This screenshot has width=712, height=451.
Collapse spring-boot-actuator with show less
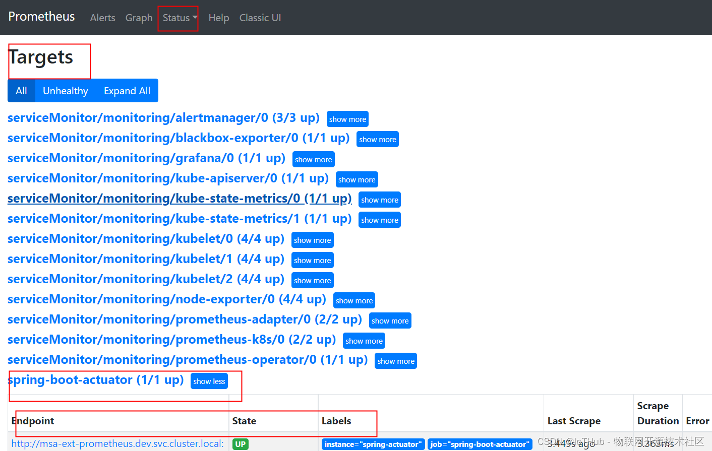[x=209, y=381]
